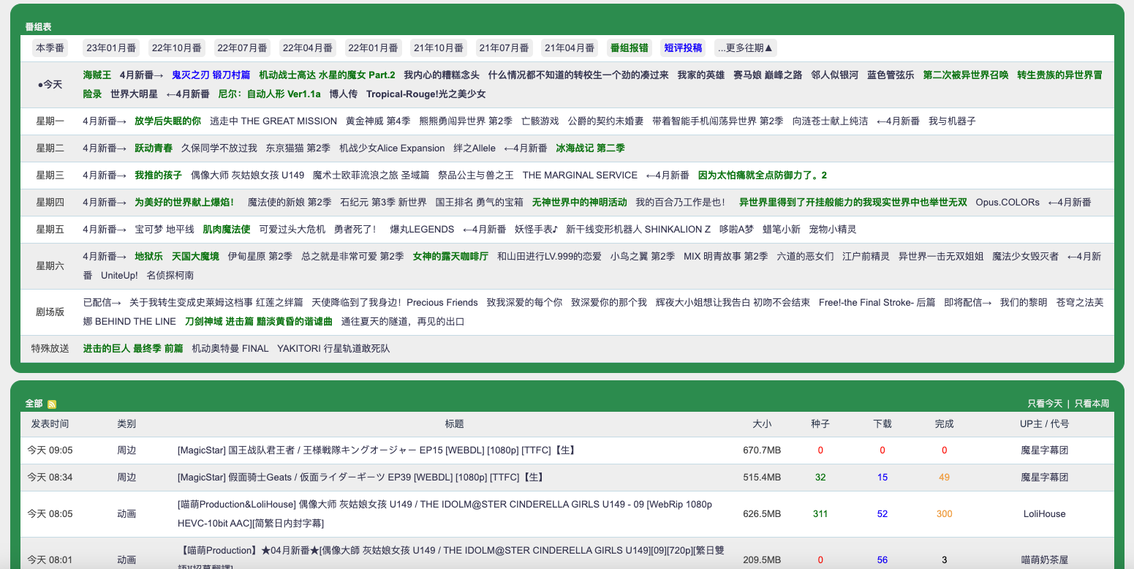Open 赛马娘 巅峰之路 link
The height and width of the screenshot is (569, 1134).
[x=768, y=75]
